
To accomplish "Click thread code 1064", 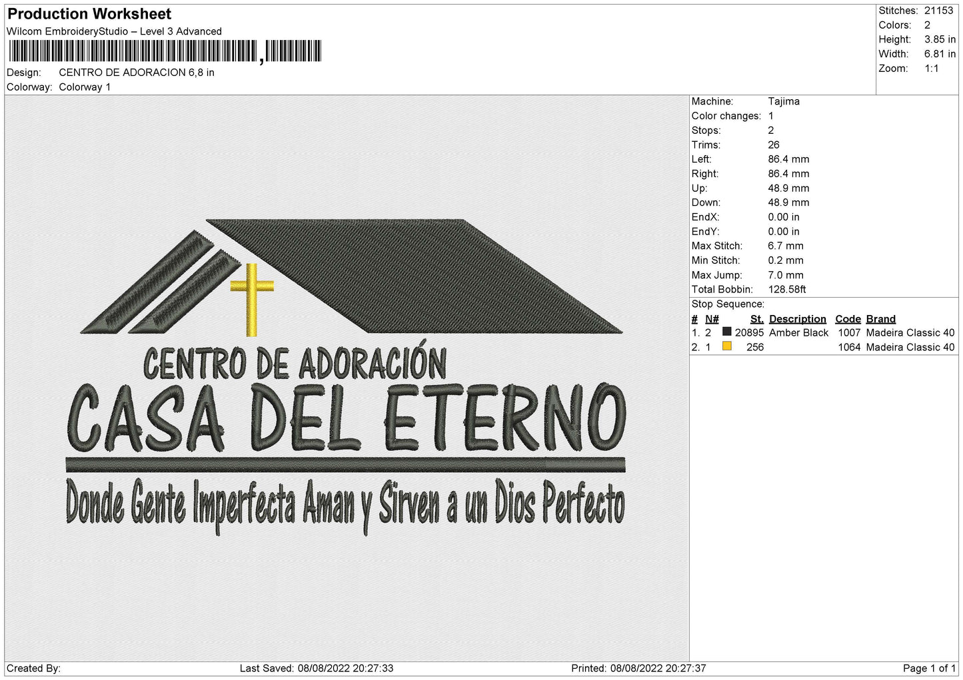I will click(849, 347).
